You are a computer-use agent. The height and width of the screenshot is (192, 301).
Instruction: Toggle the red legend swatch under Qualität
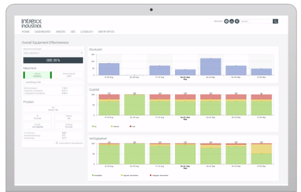[x=131, y=126]
